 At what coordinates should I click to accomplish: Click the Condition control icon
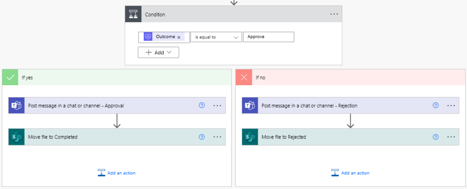pyautogui.click(x=133, y=14)
